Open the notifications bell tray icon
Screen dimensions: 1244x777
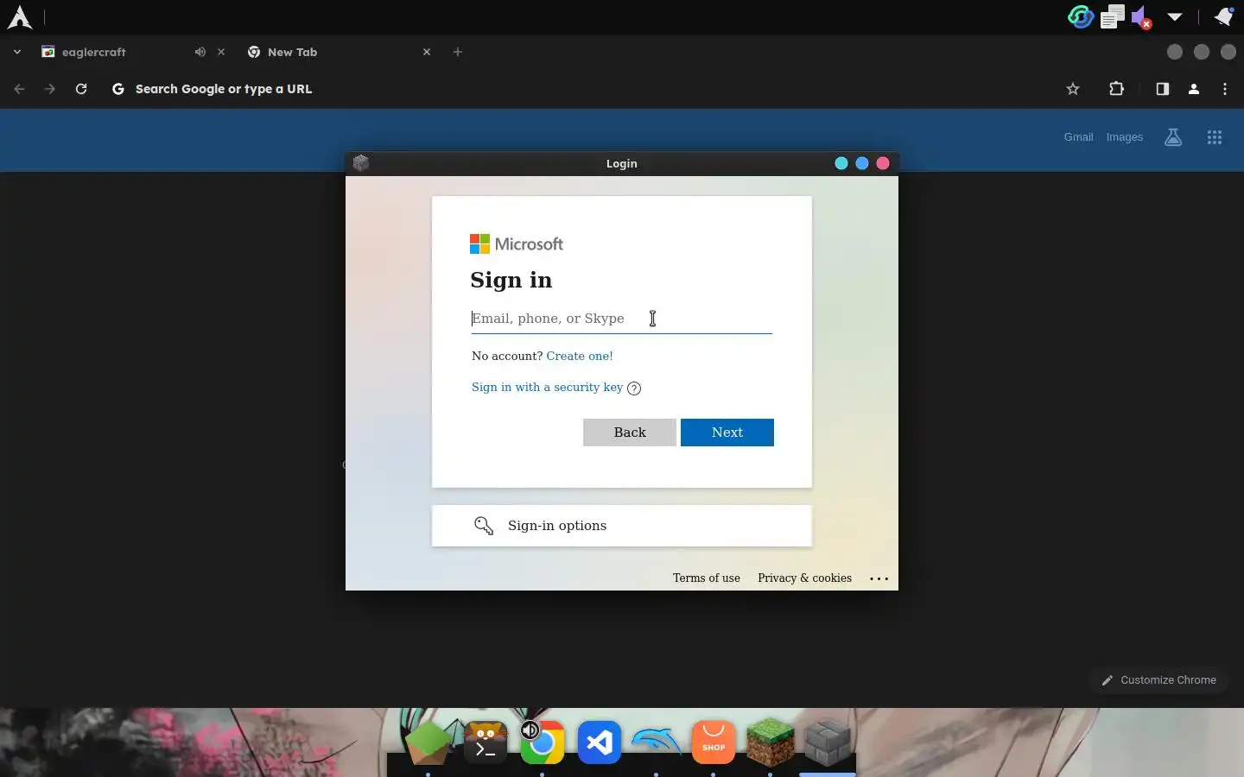[1223, 16]
